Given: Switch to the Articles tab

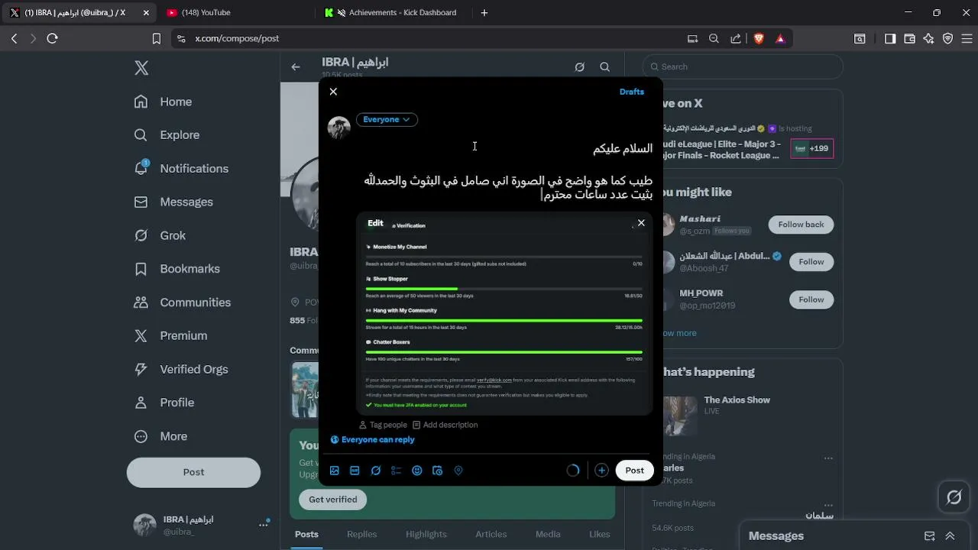Looking at the screenshot, I should 491,534.
